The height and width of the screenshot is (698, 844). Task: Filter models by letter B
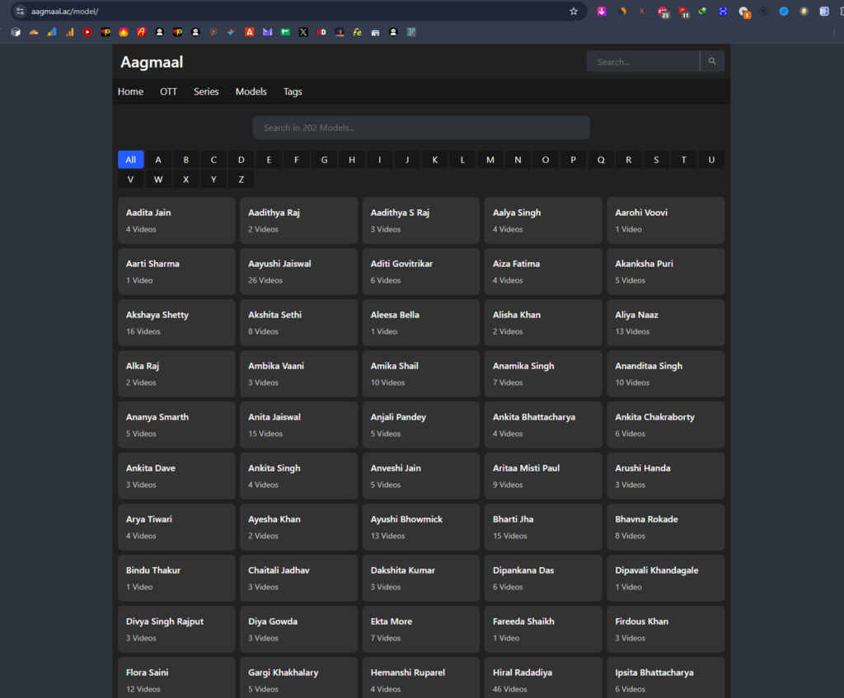[185, 160]
